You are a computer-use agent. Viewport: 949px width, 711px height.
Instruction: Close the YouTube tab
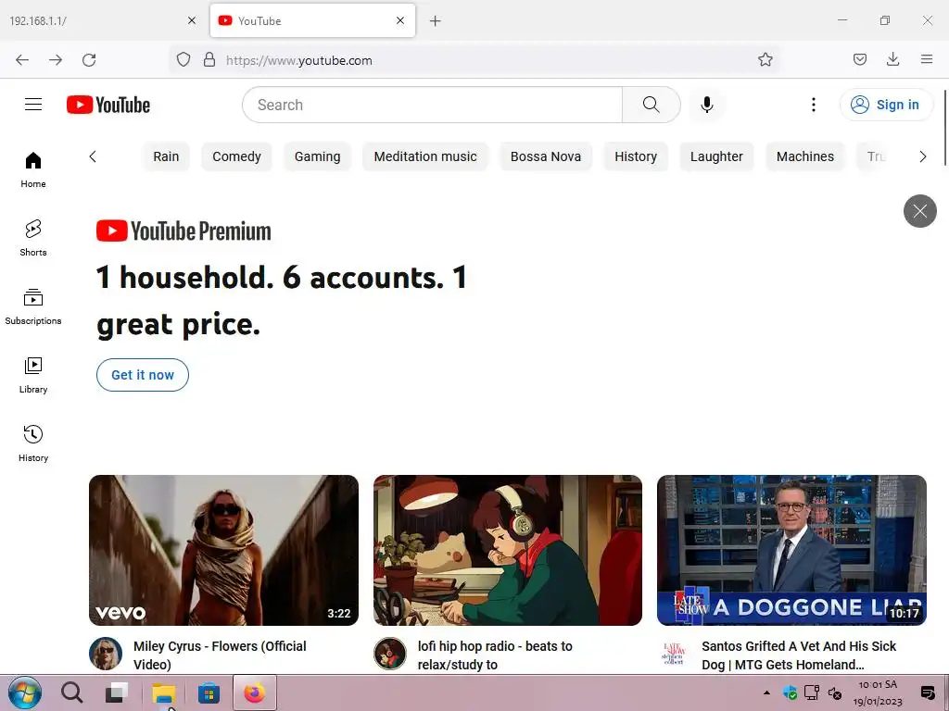(x=400, y=20)
